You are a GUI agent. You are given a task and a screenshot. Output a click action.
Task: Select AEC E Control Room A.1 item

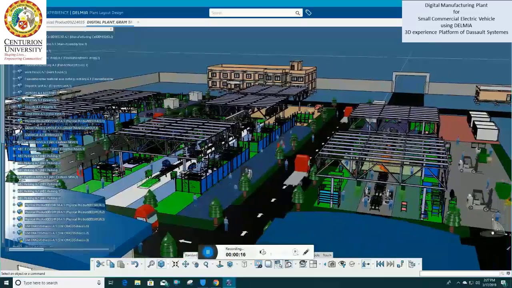pos(51,149)
